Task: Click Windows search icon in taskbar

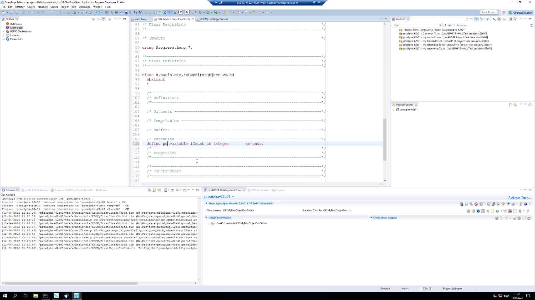Action: coord(15,296)
